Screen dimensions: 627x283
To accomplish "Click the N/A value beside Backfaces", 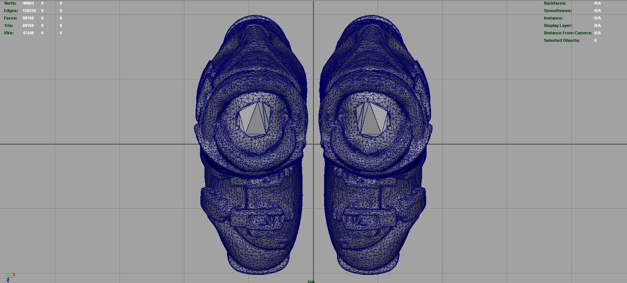I will (597, 3).
